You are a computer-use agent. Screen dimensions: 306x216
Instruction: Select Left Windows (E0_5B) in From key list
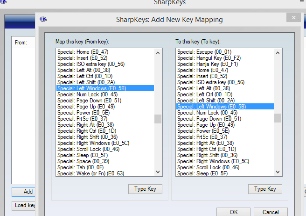click(x=105, y=88)
